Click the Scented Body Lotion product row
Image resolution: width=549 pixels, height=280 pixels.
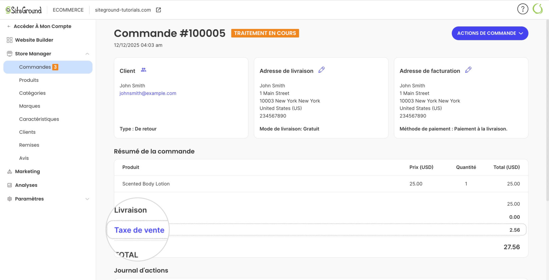321,184
